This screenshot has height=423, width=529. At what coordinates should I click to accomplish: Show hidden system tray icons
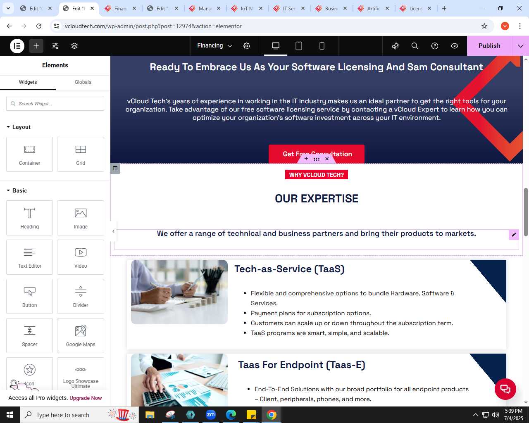pos(475,415)
